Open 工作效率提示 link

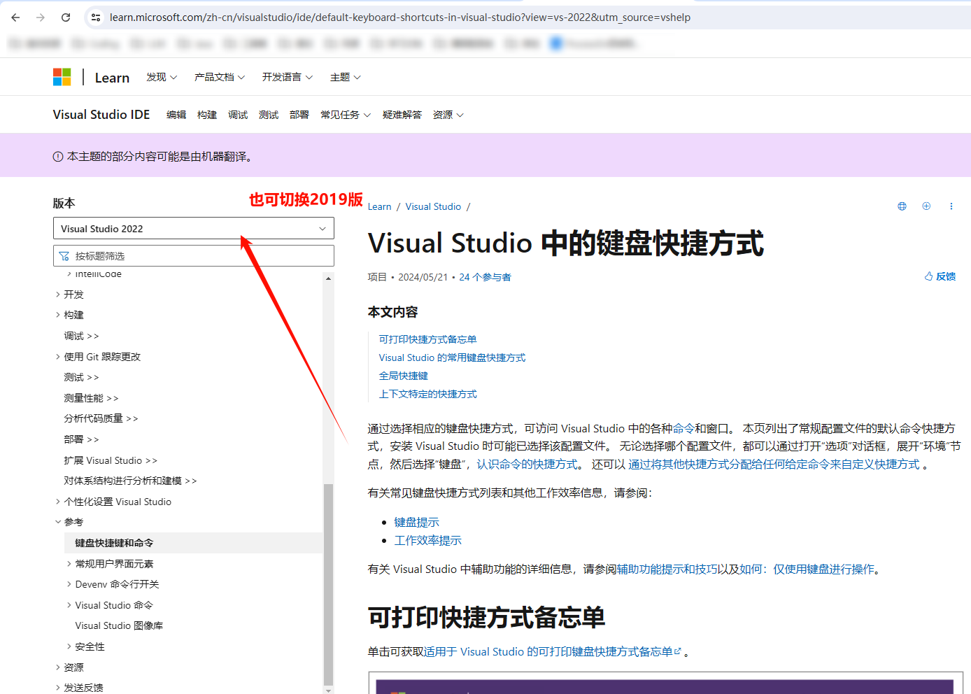pyautogui.click(x=428, y=540)
